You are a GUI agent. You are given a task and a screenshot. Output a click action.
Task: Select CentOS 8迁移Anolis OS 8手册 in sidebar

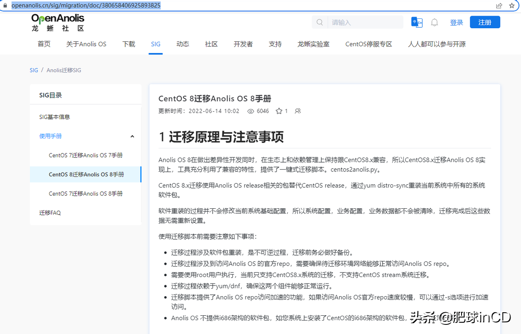[86, 174]
